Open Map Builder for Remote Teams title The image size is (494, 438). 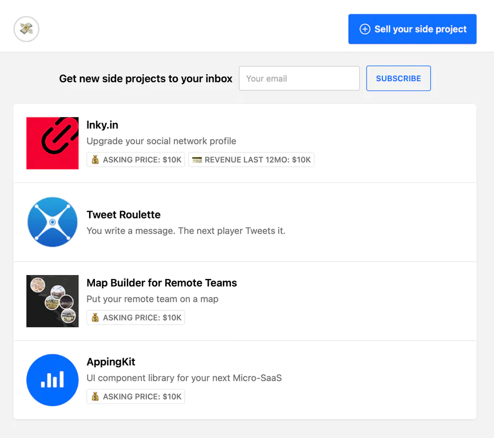(162, 282)
